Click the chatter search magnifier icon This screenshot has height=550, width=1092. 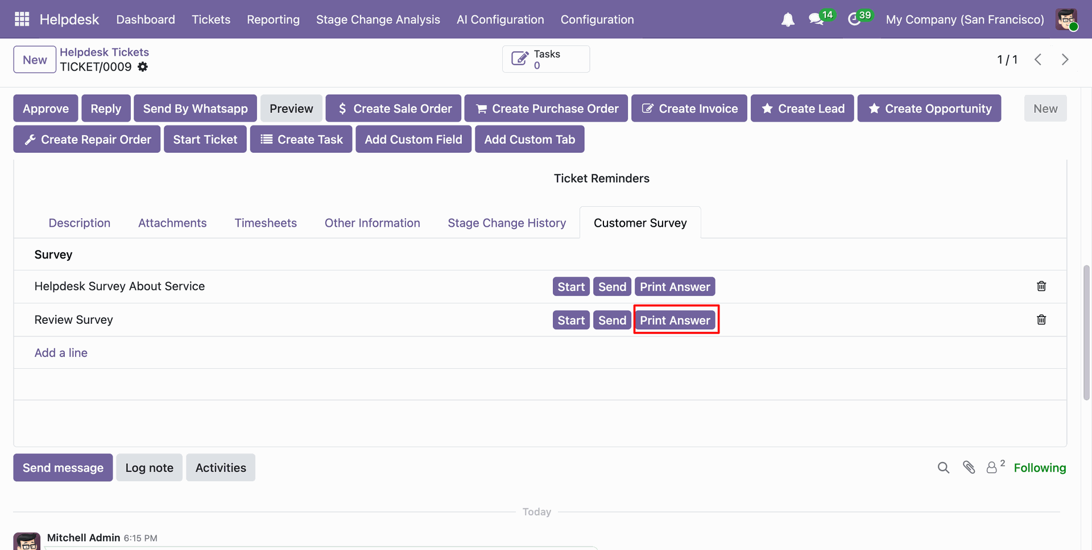pyautogui.click(x=944, y=468)
